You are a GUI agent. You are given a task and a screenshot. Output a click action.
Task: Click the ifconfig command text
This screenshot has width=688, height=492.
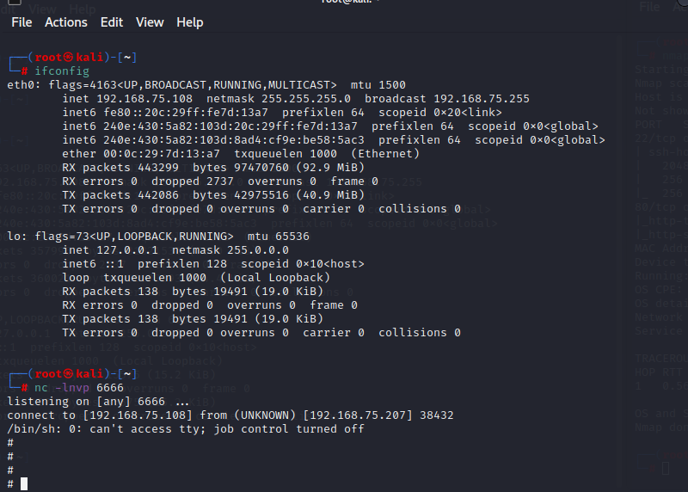point(62,71)
